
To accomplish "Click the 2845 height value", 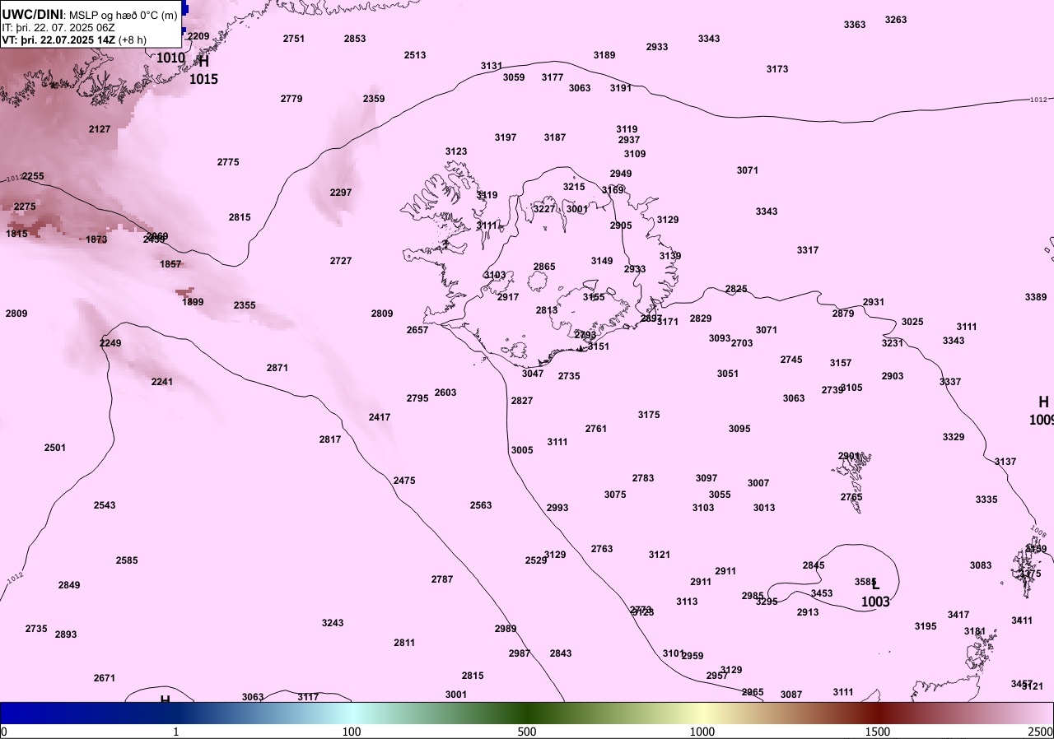I will pyautogui.click(x=814, y=565).
